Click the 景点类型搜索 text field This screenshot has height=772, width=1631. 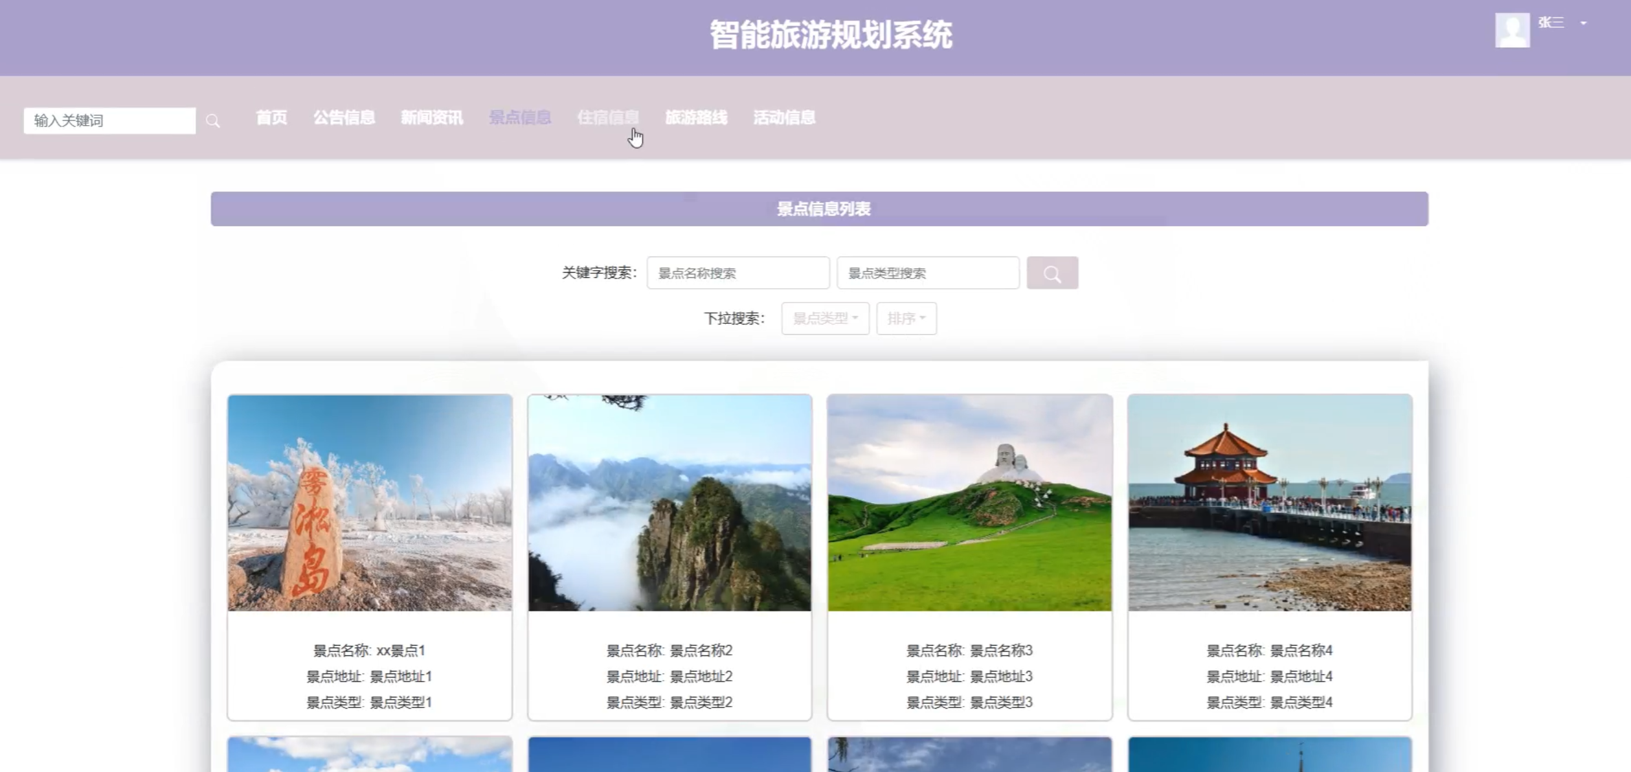pos(927,273)
